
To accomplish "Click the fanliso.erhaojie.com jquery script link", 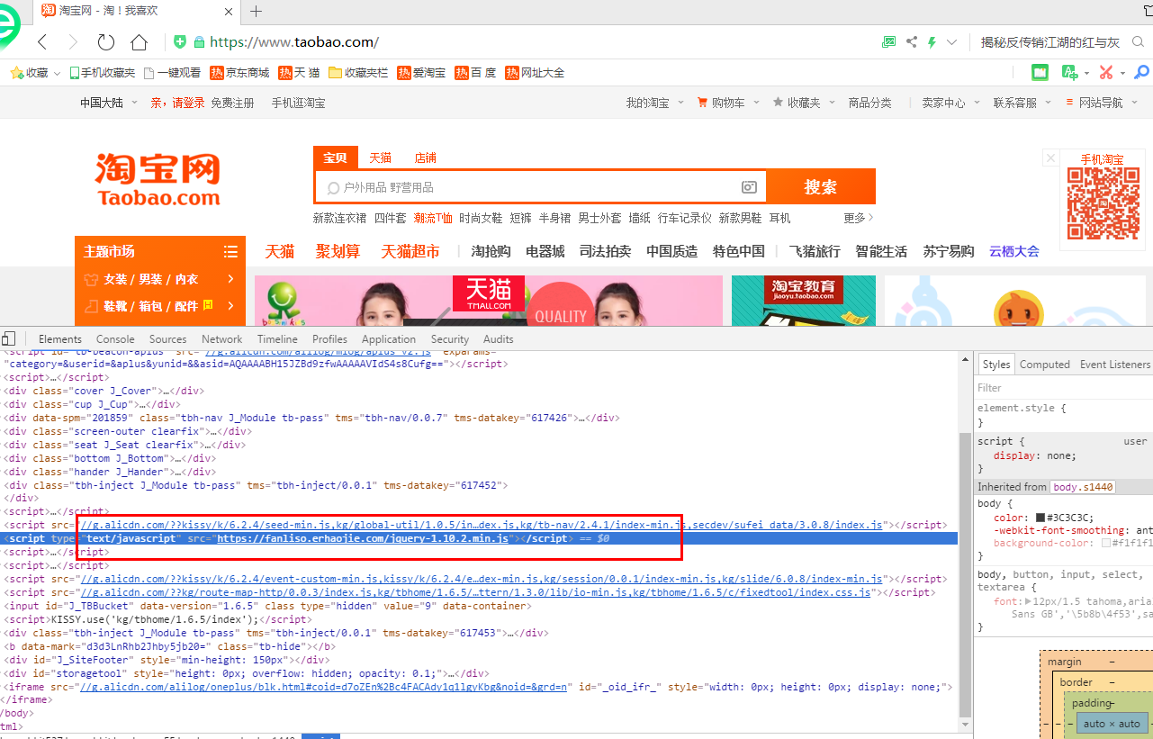I will 364,538.
